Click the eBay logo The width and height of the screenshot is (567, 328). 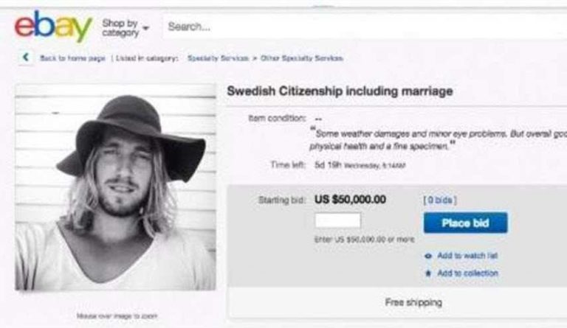pyautogui.click(x=53, y=28)
